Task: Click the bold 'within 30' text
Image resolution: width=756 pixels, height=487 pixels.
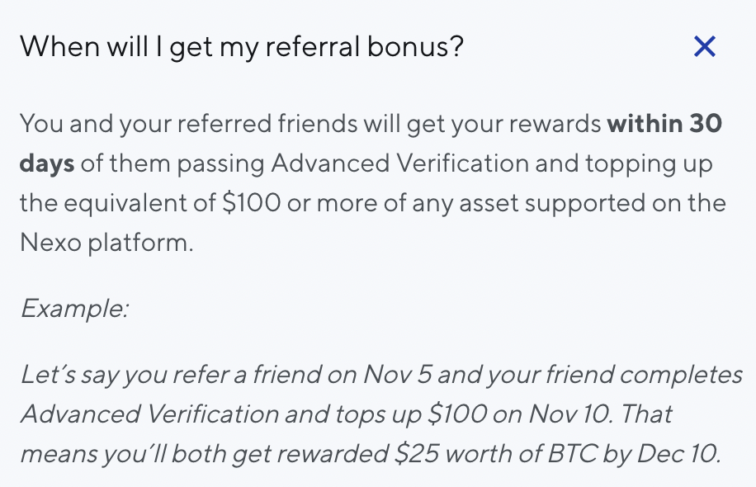Action: tap(664, 124)
